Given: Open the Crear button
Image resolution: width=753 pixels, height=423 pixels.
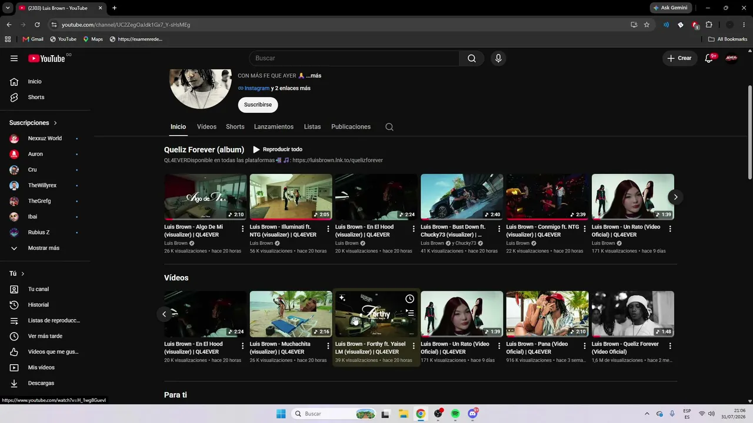Looking at the screenshot, I should coord(679,58).
